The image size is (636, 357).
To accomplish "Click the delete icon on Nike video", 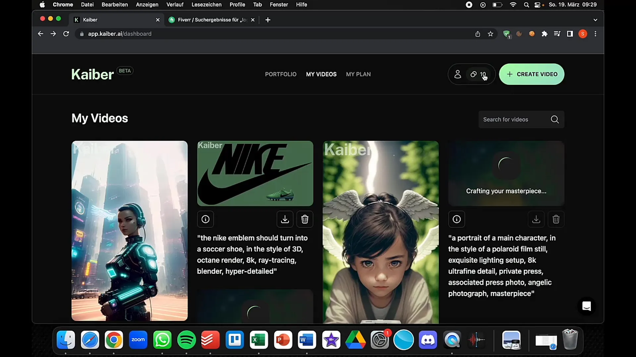I will pos(304,219).
